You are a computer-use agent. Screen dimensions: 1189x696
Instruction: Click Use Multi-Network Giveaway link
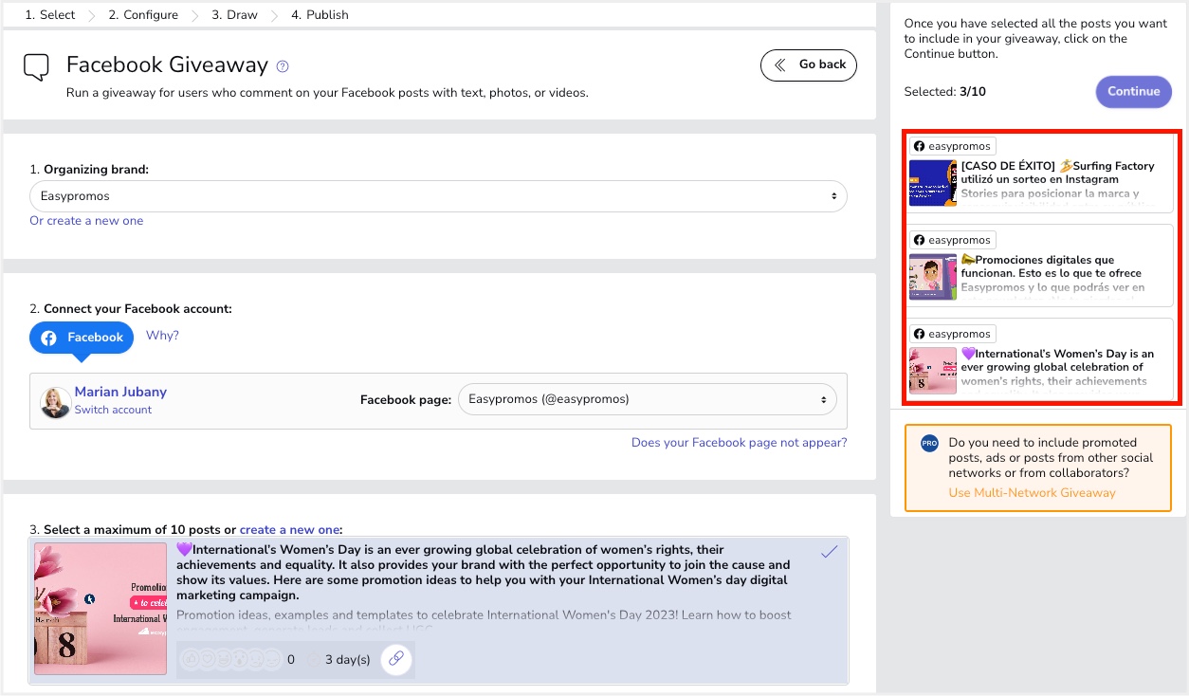(x=1032, y=493)
